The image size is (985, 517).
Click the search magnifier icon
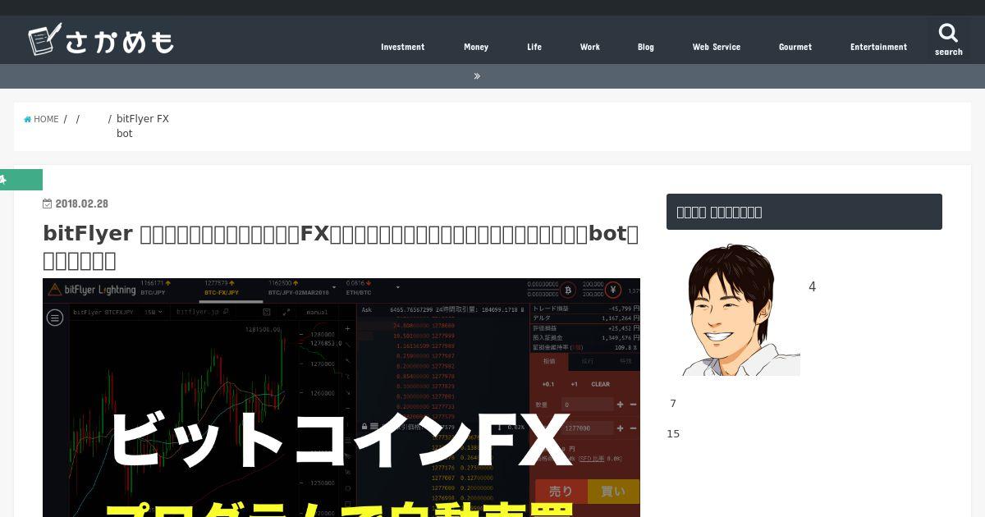pyautogui.click(x=948, y=34)
